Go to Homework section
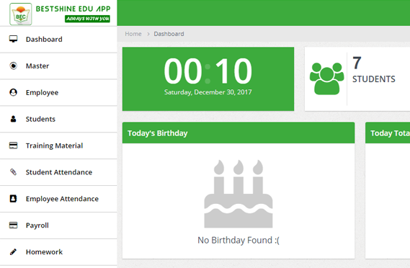 tap(58, 252)
